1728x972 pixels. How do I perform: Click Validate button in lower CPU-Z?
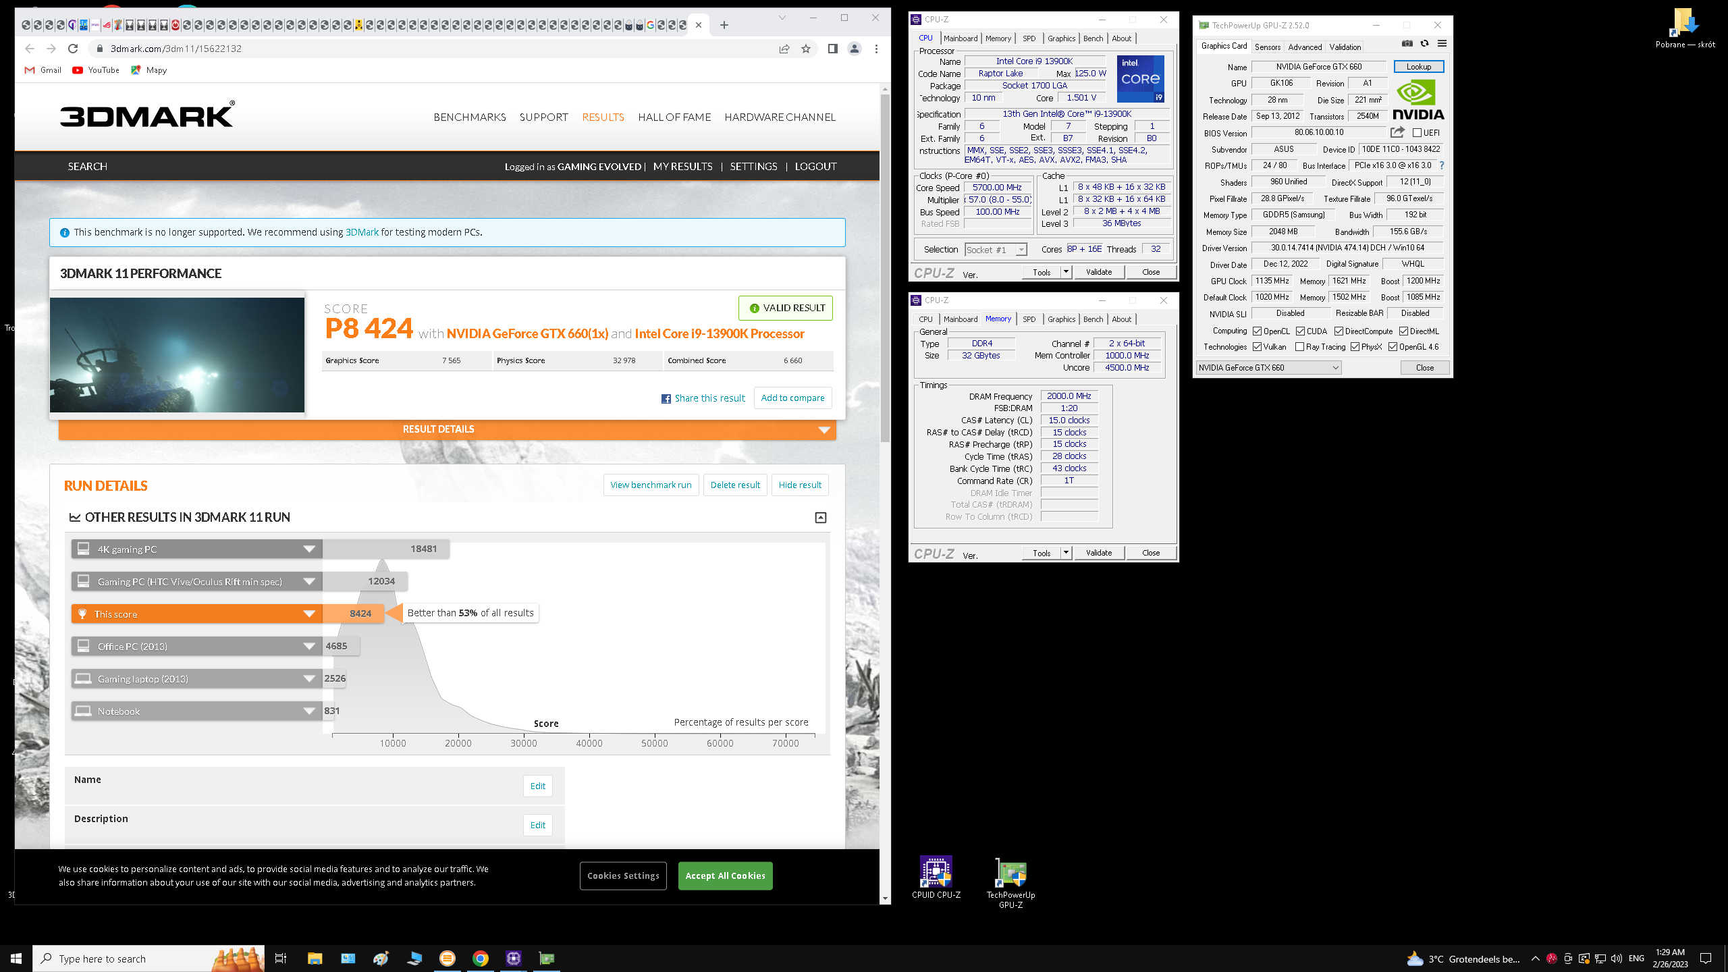(x=1098, y=553)
